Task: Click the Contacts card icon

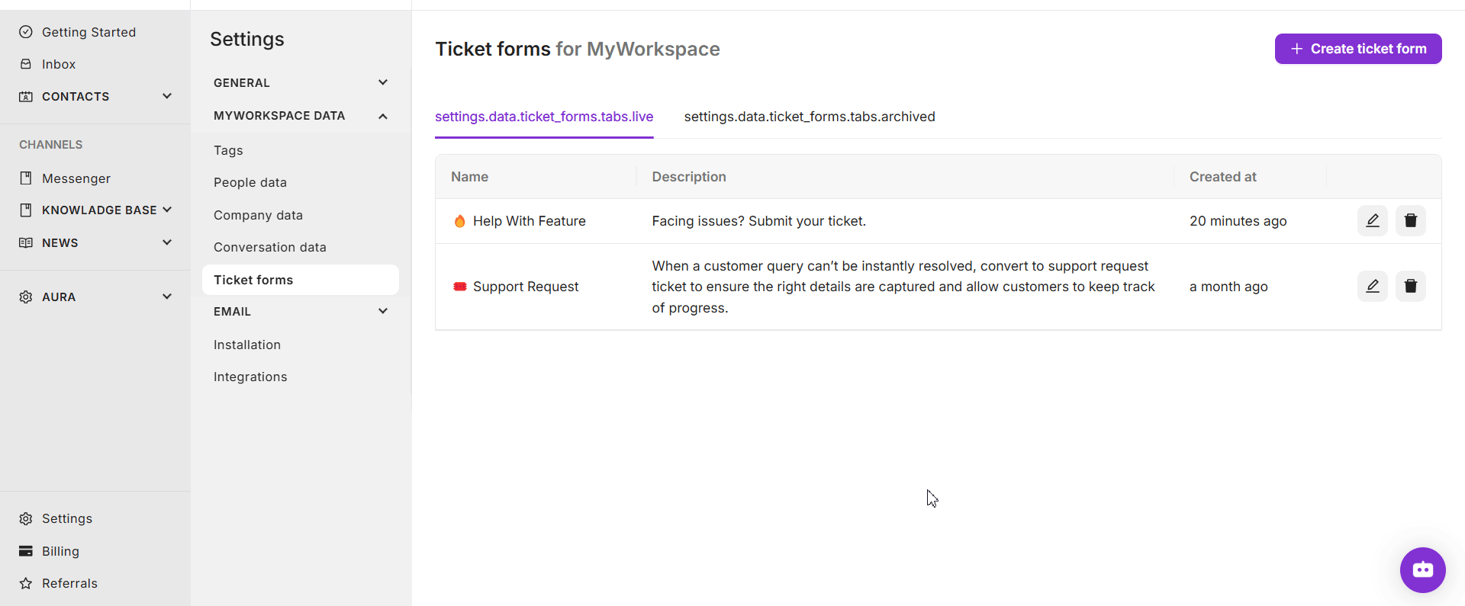Action: (x=26, y=96)
